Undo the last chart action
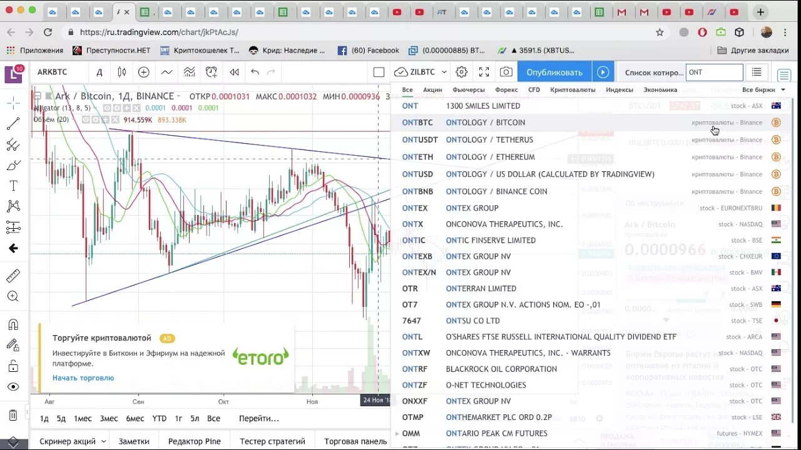Screen dimensions: 801x450 coord(255,72)
